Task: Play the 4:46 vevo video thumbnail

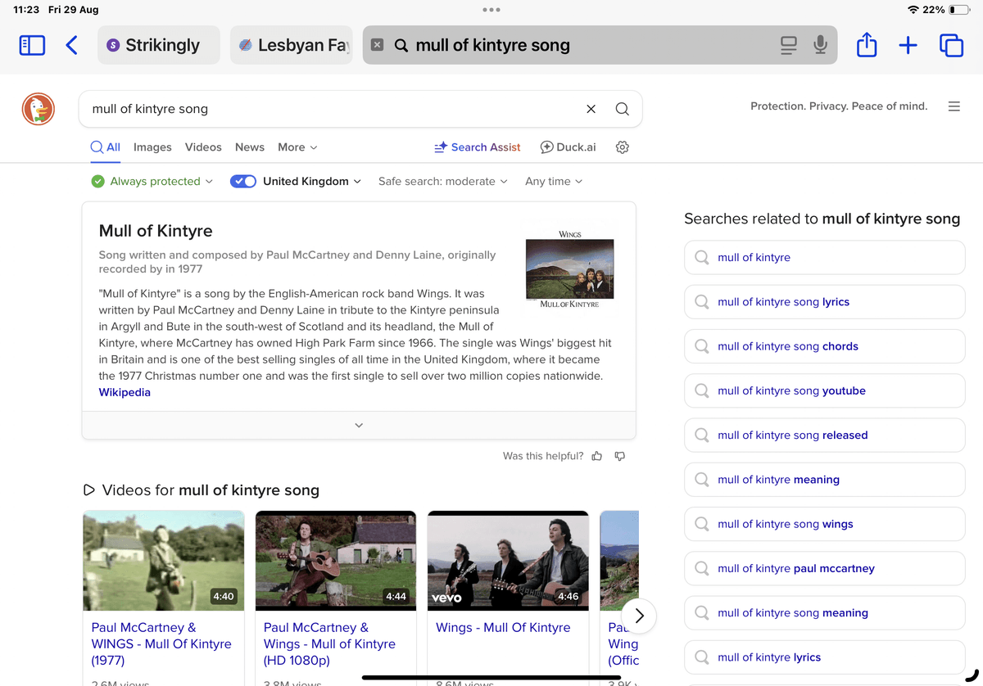Action: (508, 561)
